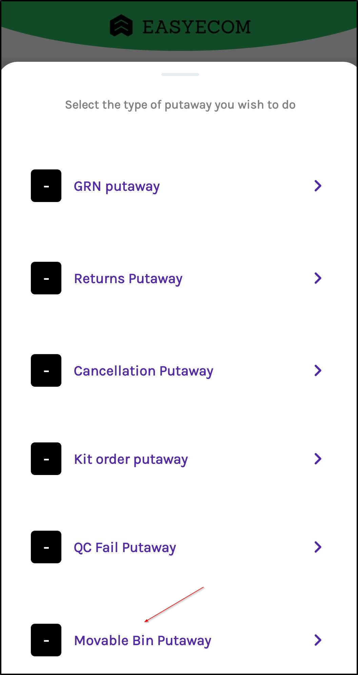
Task: Open the Kit order putaway link
Action: 131,459
